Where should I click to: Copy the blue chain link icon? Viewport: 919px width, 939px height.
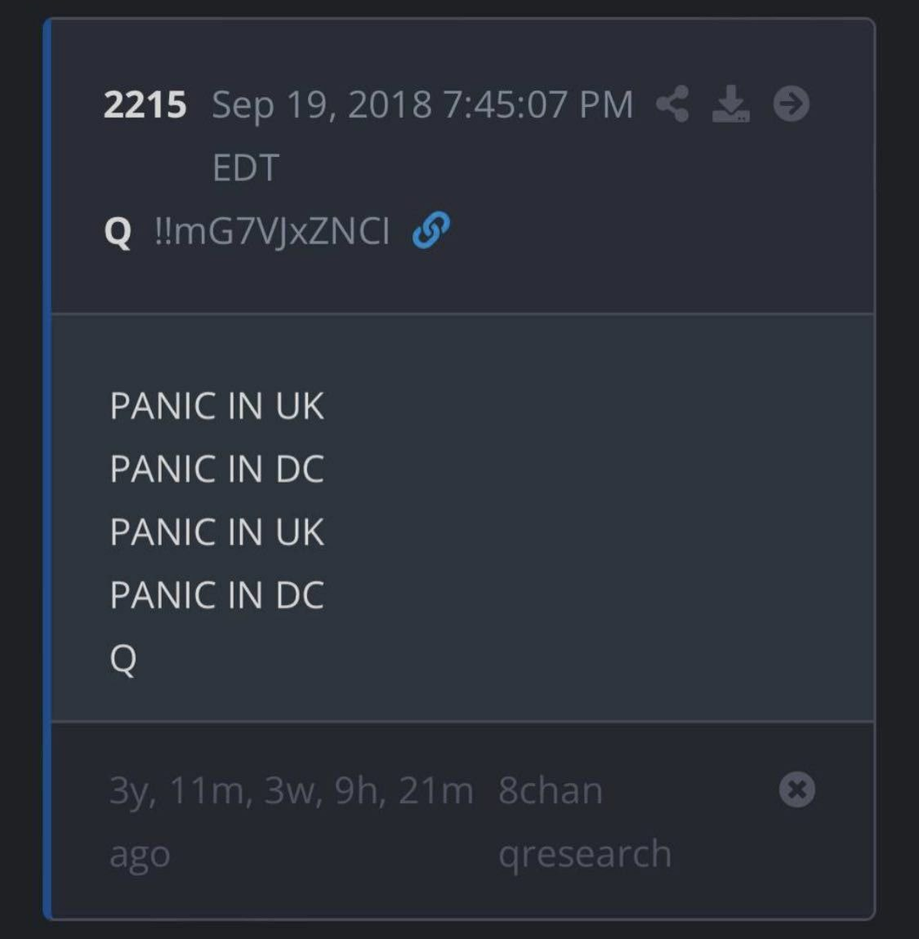[432, 230]
